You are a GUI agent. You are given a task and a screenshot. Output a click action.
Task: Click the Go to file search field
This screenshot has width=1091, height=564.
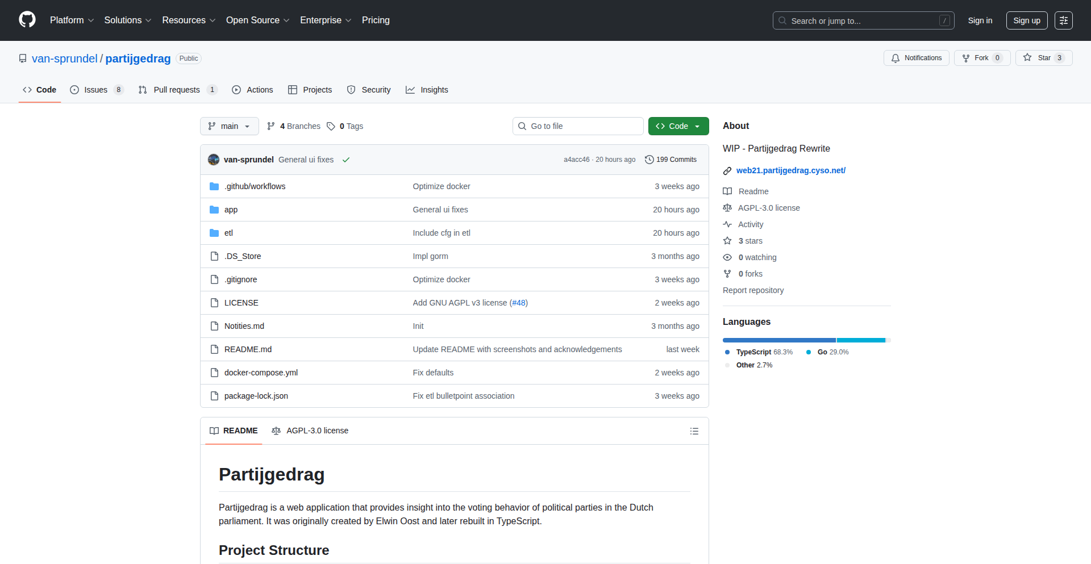(578, 126)
